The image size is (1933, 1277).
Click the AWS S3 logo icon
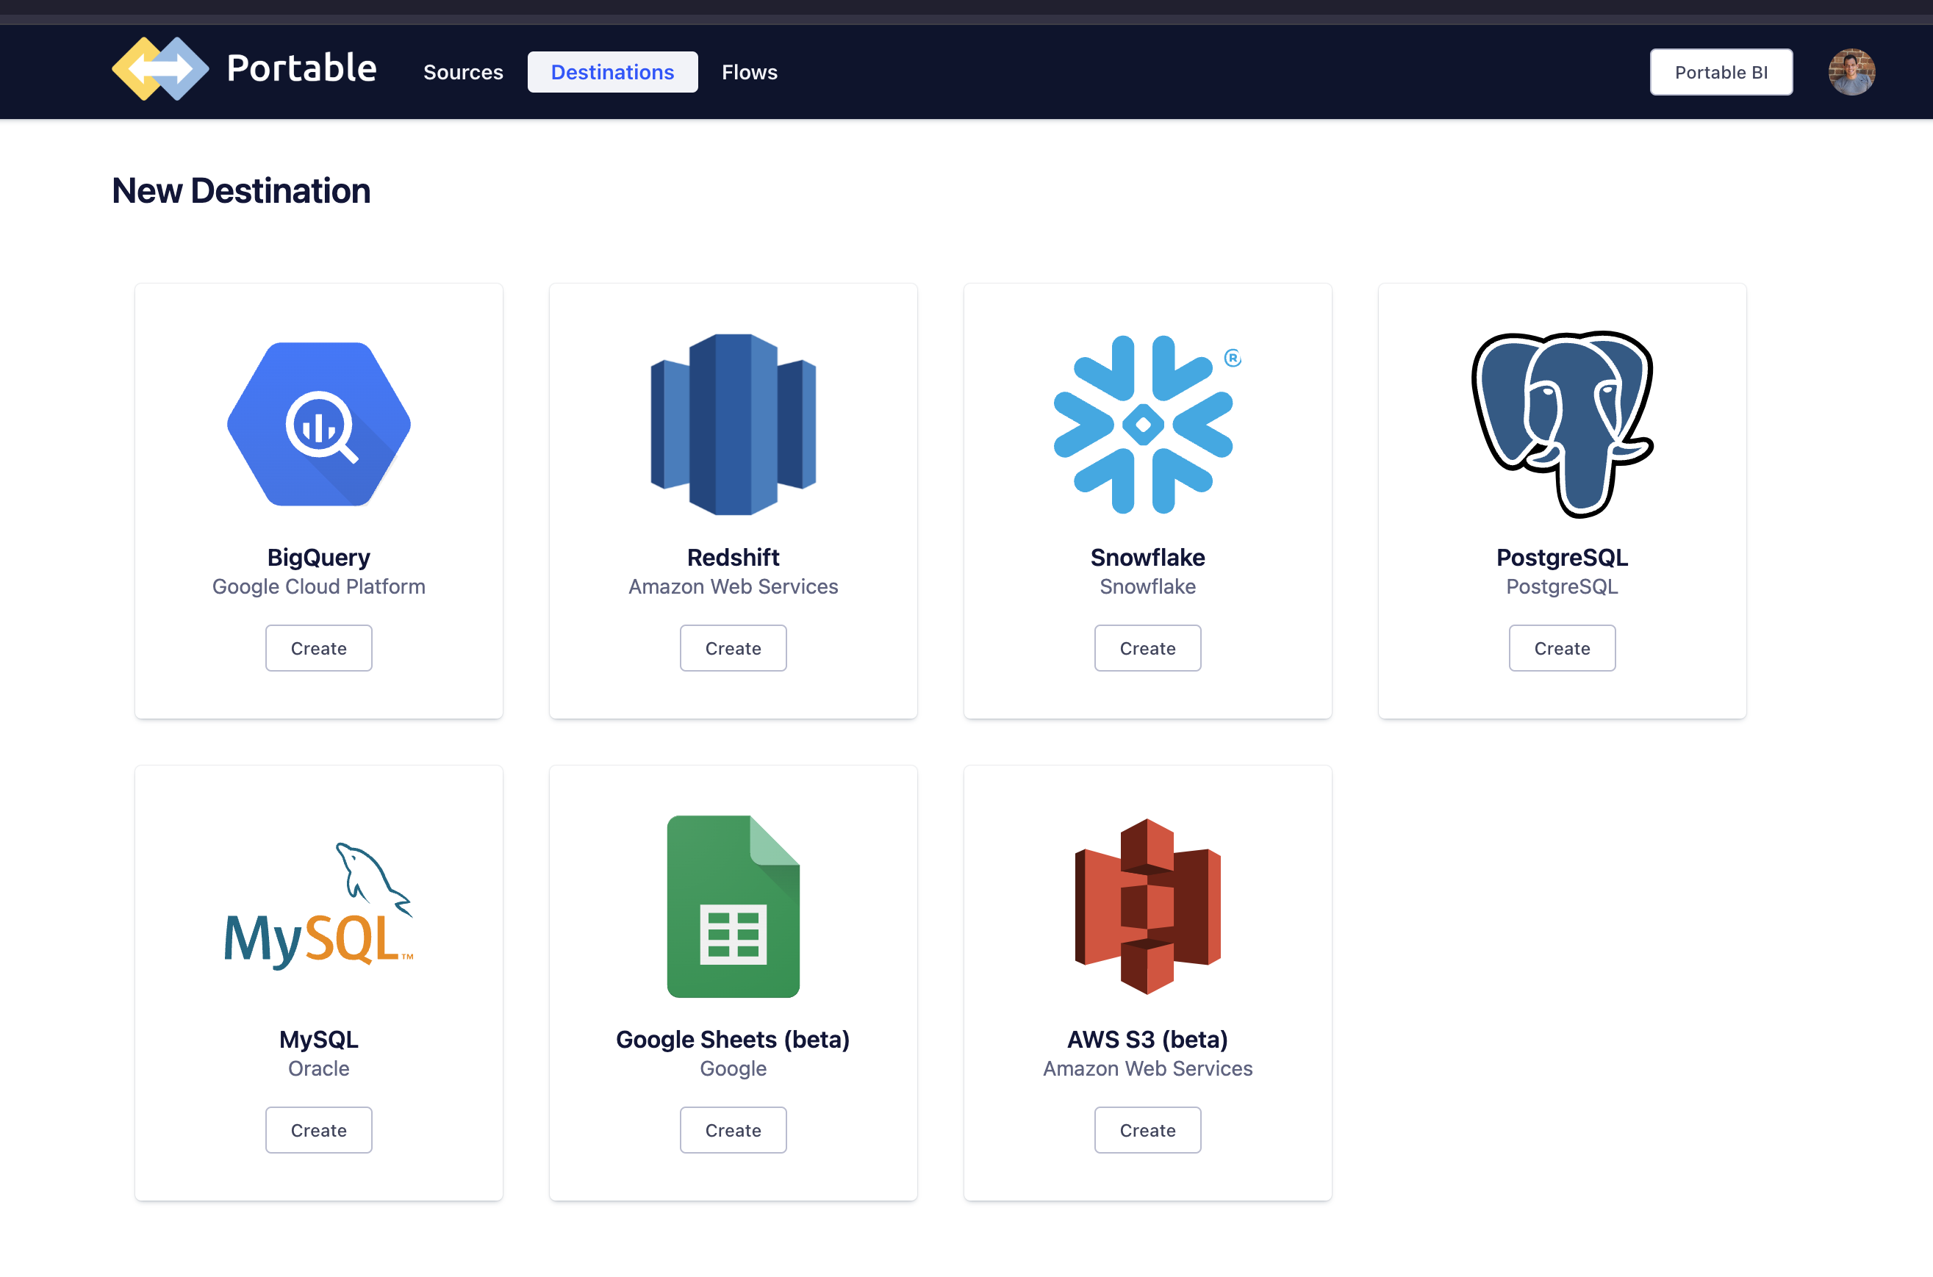(1147, 906)
